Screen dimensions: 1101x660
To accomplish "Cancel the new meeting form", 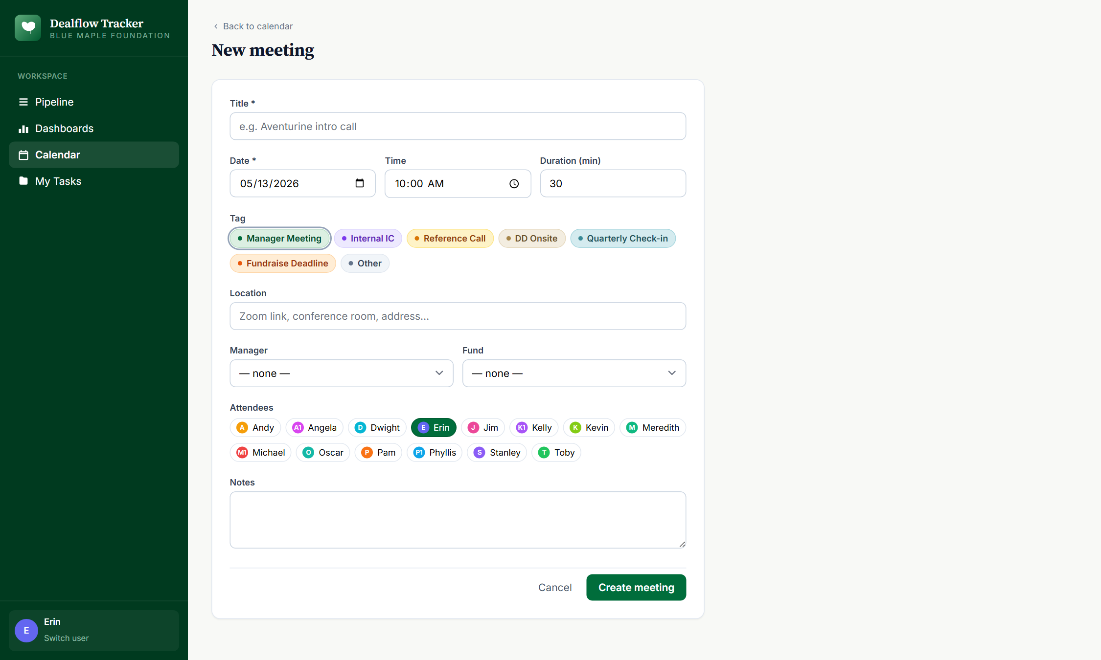I will pos(555,587).
